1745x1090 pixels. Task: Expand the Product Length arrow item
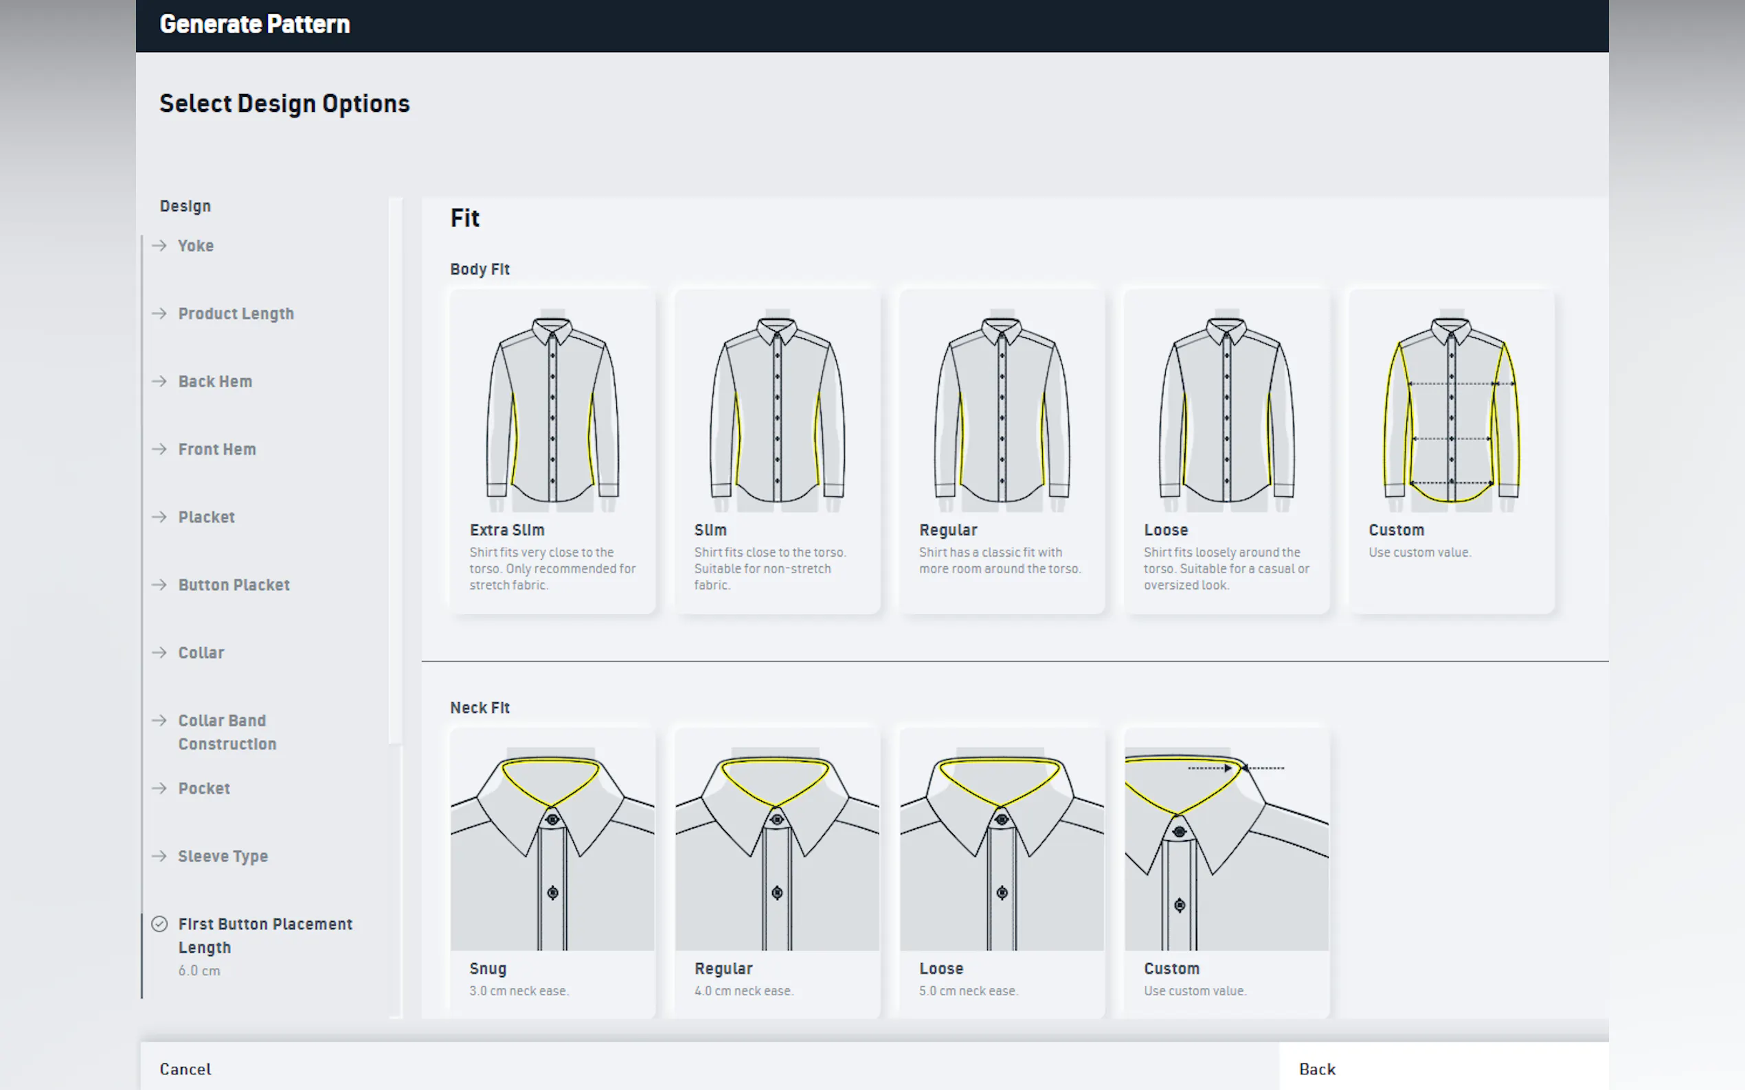click(159, 314)
